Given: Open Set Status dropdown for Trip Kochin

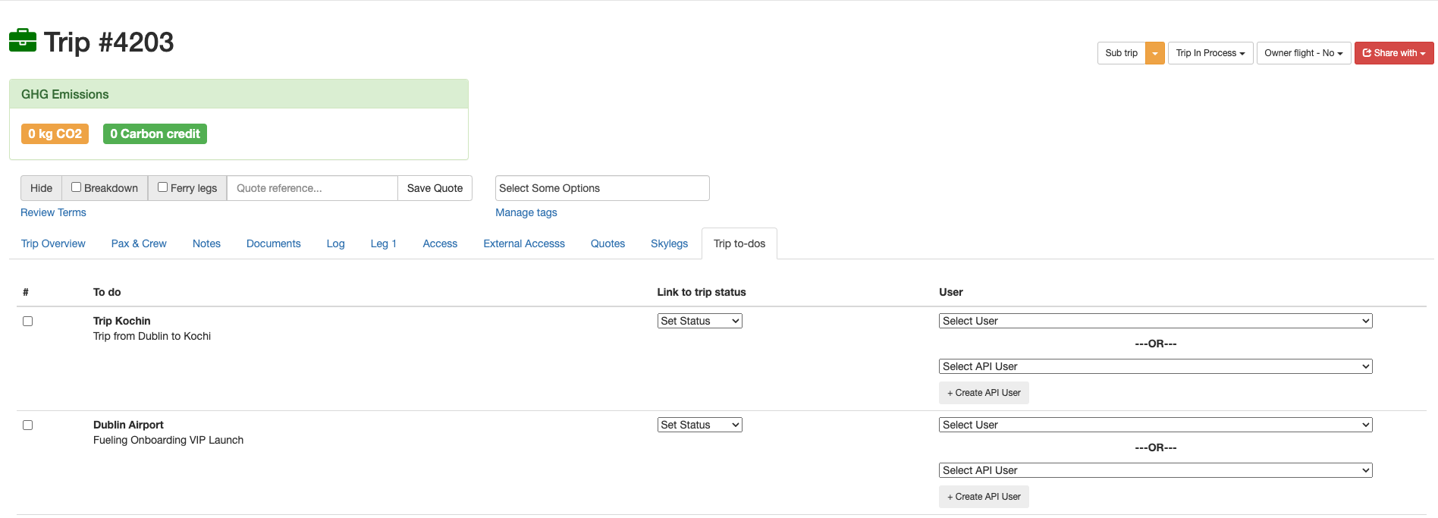Looking at the screenshot, I should 699,321.
